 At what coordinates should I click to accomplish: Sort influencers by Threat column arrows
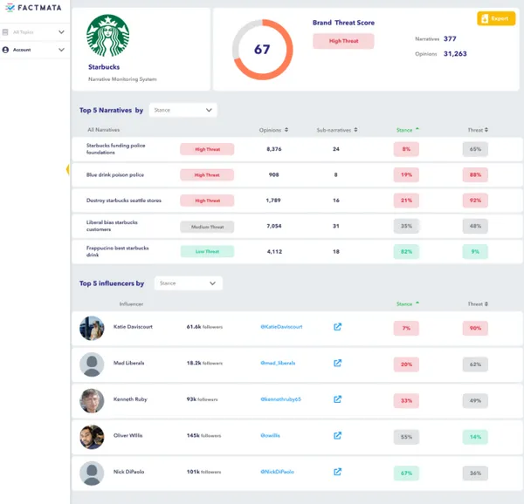point(486,303)
